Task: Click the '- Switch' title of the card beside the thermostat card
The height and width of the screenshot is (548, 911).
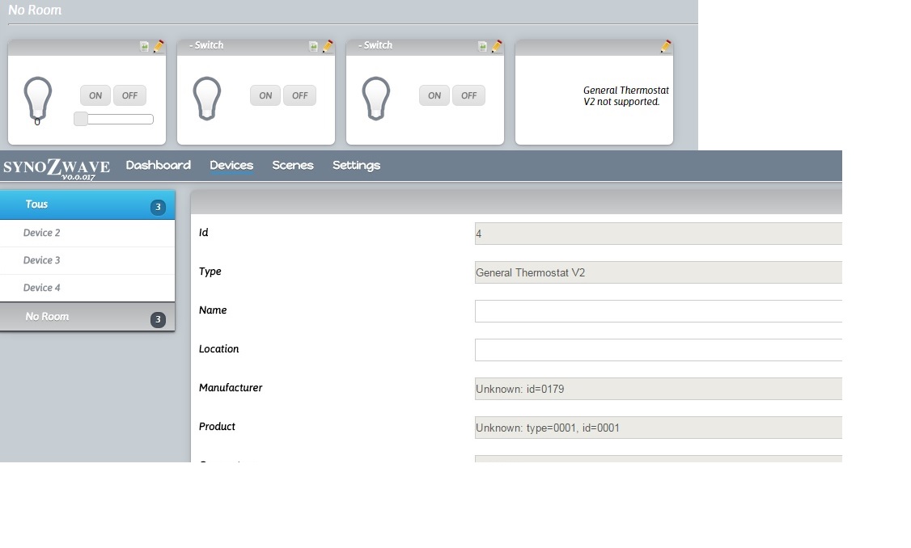Action: [x=375, y=45]
